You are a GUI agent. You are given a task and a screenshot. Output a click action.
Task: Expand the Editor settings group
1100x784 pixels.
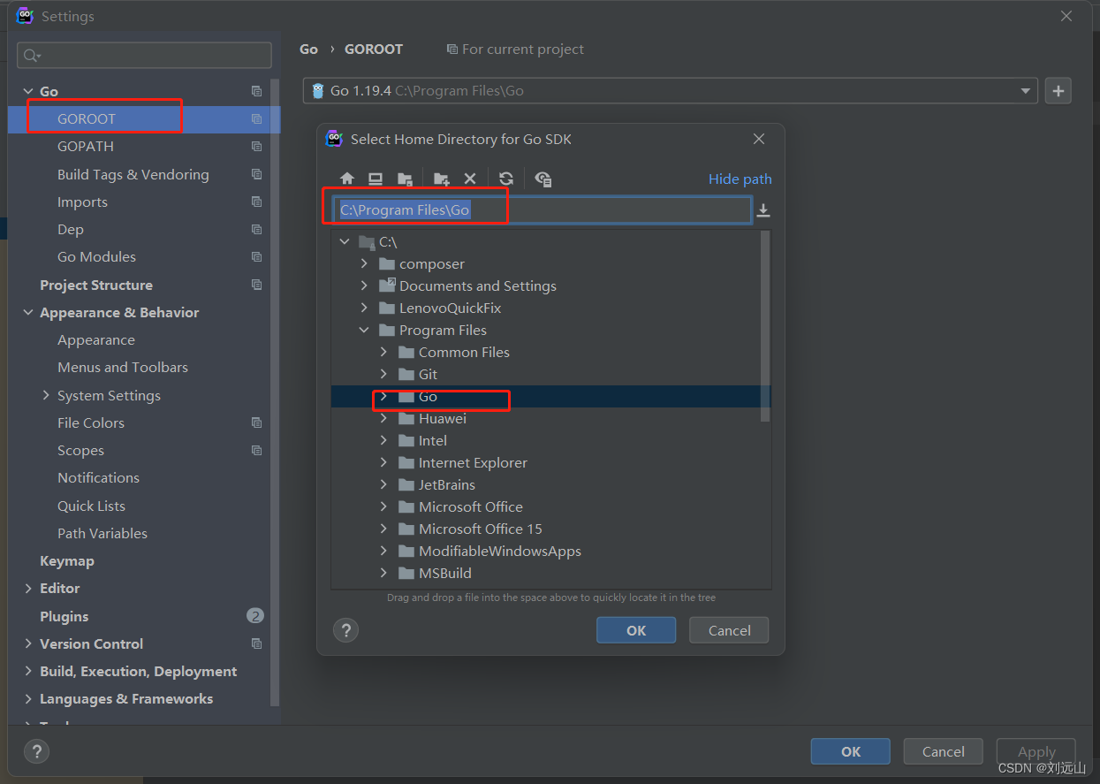coord(28,588)
